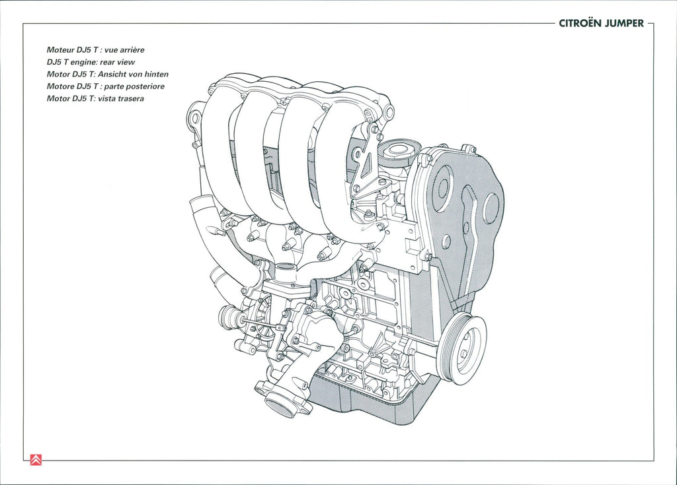Image resolution: width=677 pixels, height=485 pixels.
Task: Select the French caption 'Moteur DJ5 T : vue arrière'
Action: click(x=95, y=49)
